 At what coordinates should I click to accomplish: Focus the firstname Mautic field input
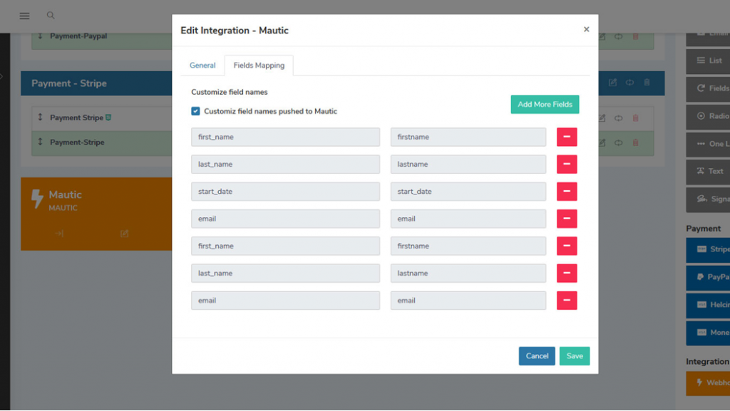click(468, 137)
